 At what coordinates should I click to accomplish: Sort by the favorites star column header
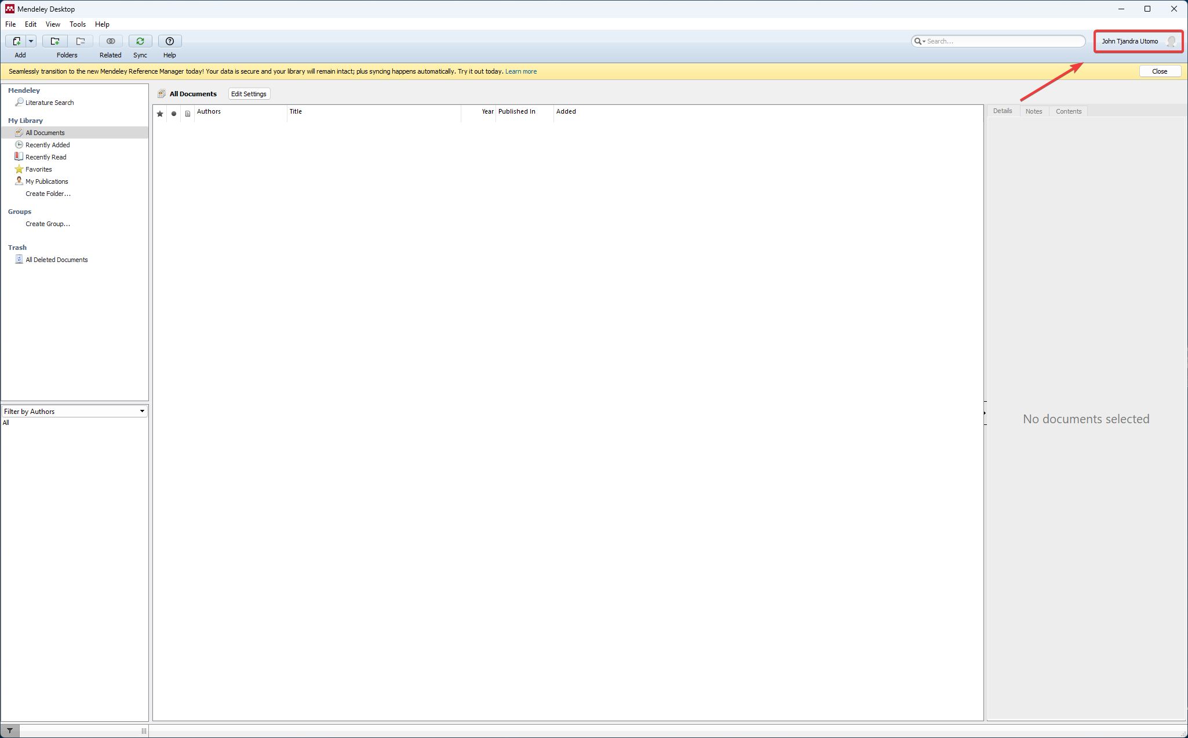coord(160,114)
